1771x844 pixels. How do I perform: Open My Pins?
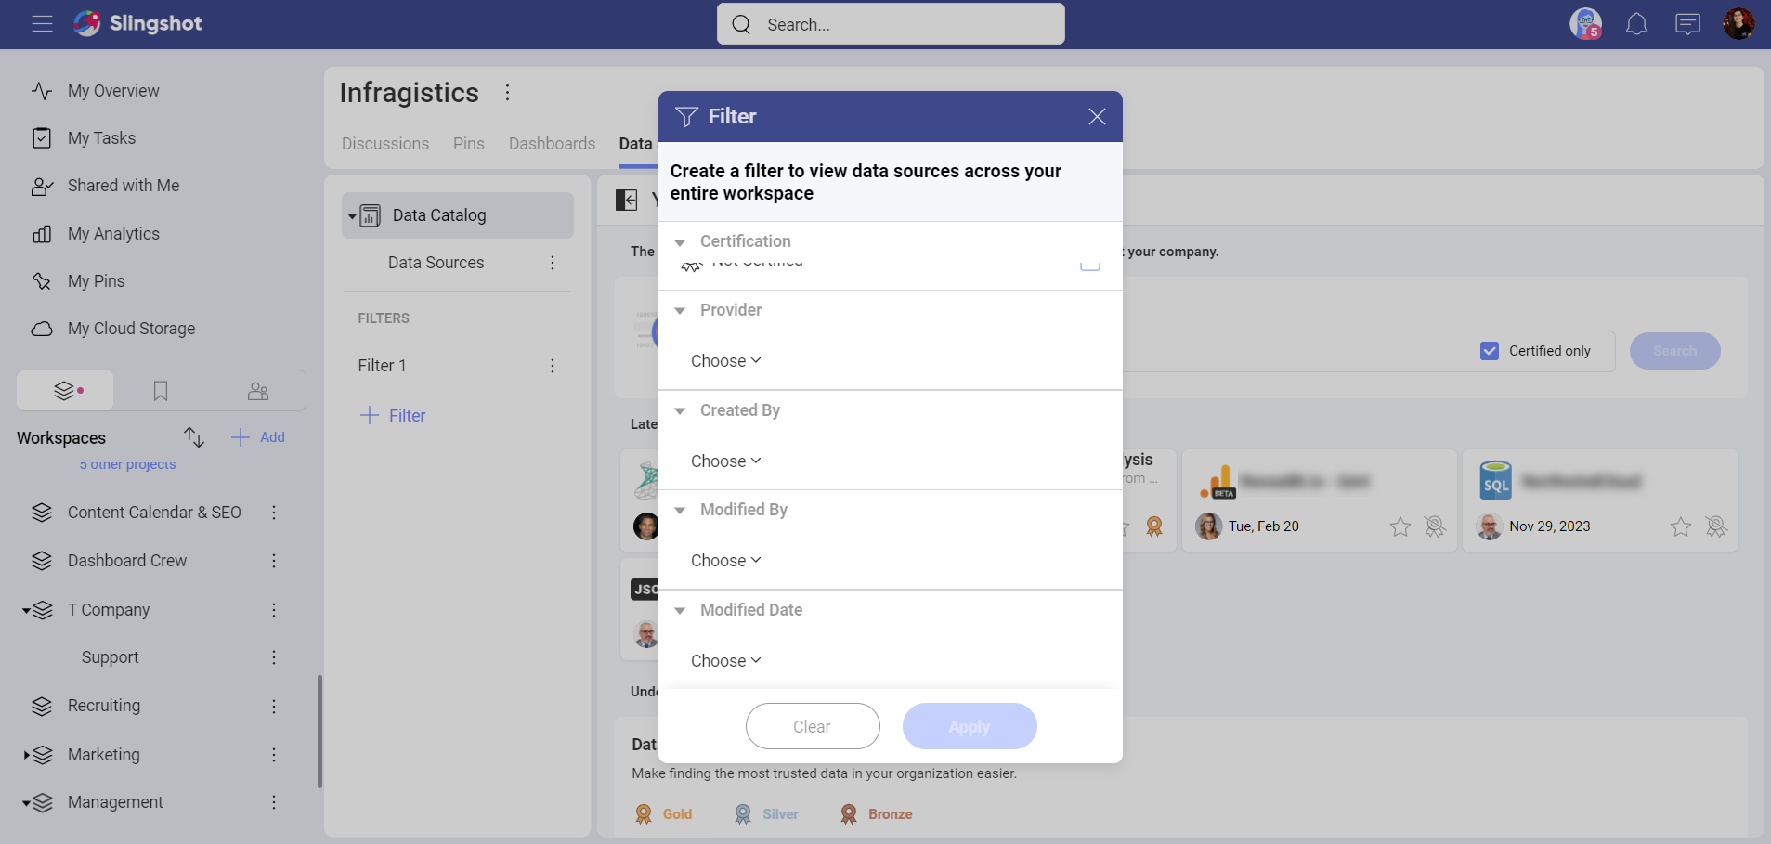coord(96,281)
